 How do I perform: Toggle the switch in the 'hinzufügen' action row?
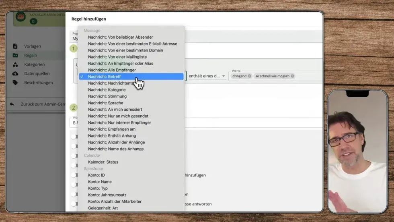click(x=74, y=175)
